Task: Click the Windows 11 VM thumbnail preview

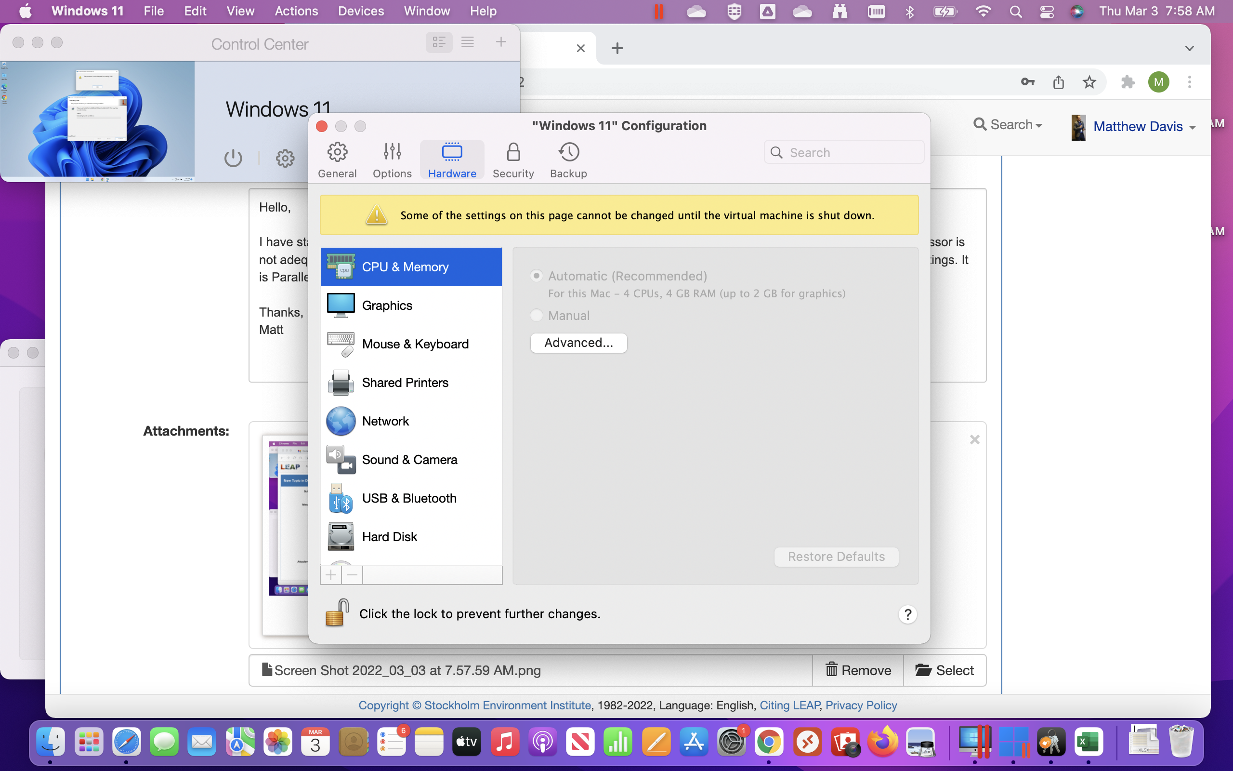Action: [97, 121]
